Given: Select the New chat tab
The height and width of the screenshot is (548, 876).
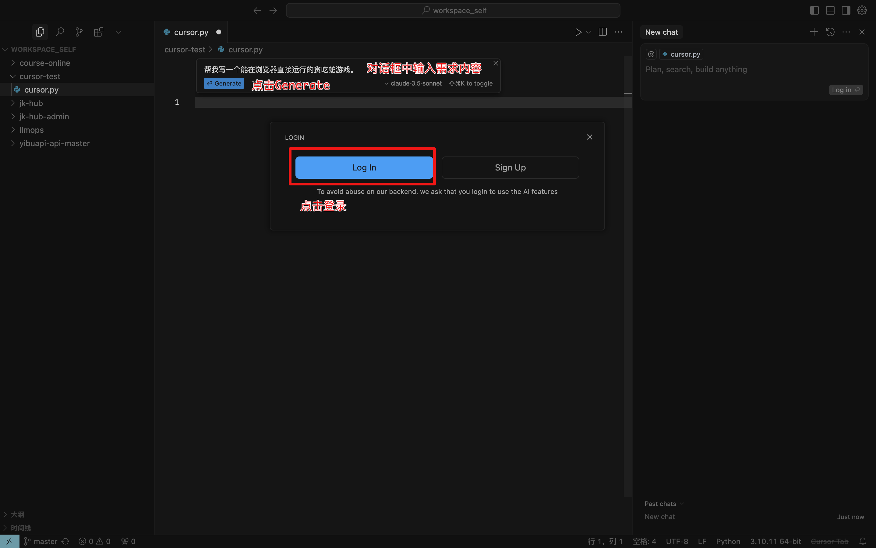Looking at the screenshot, I should pos(661,32).
